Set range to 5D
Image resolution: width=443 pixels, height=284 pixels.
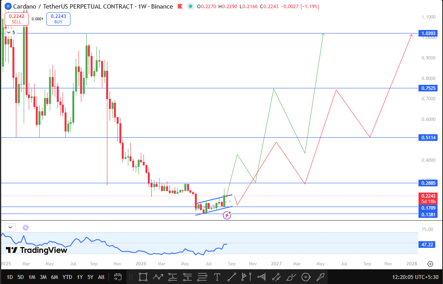[21, 277]
